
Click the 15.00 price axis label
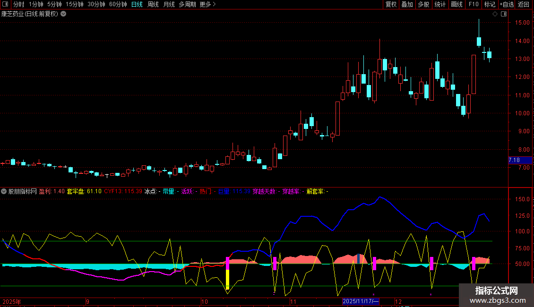coord(522,23)
